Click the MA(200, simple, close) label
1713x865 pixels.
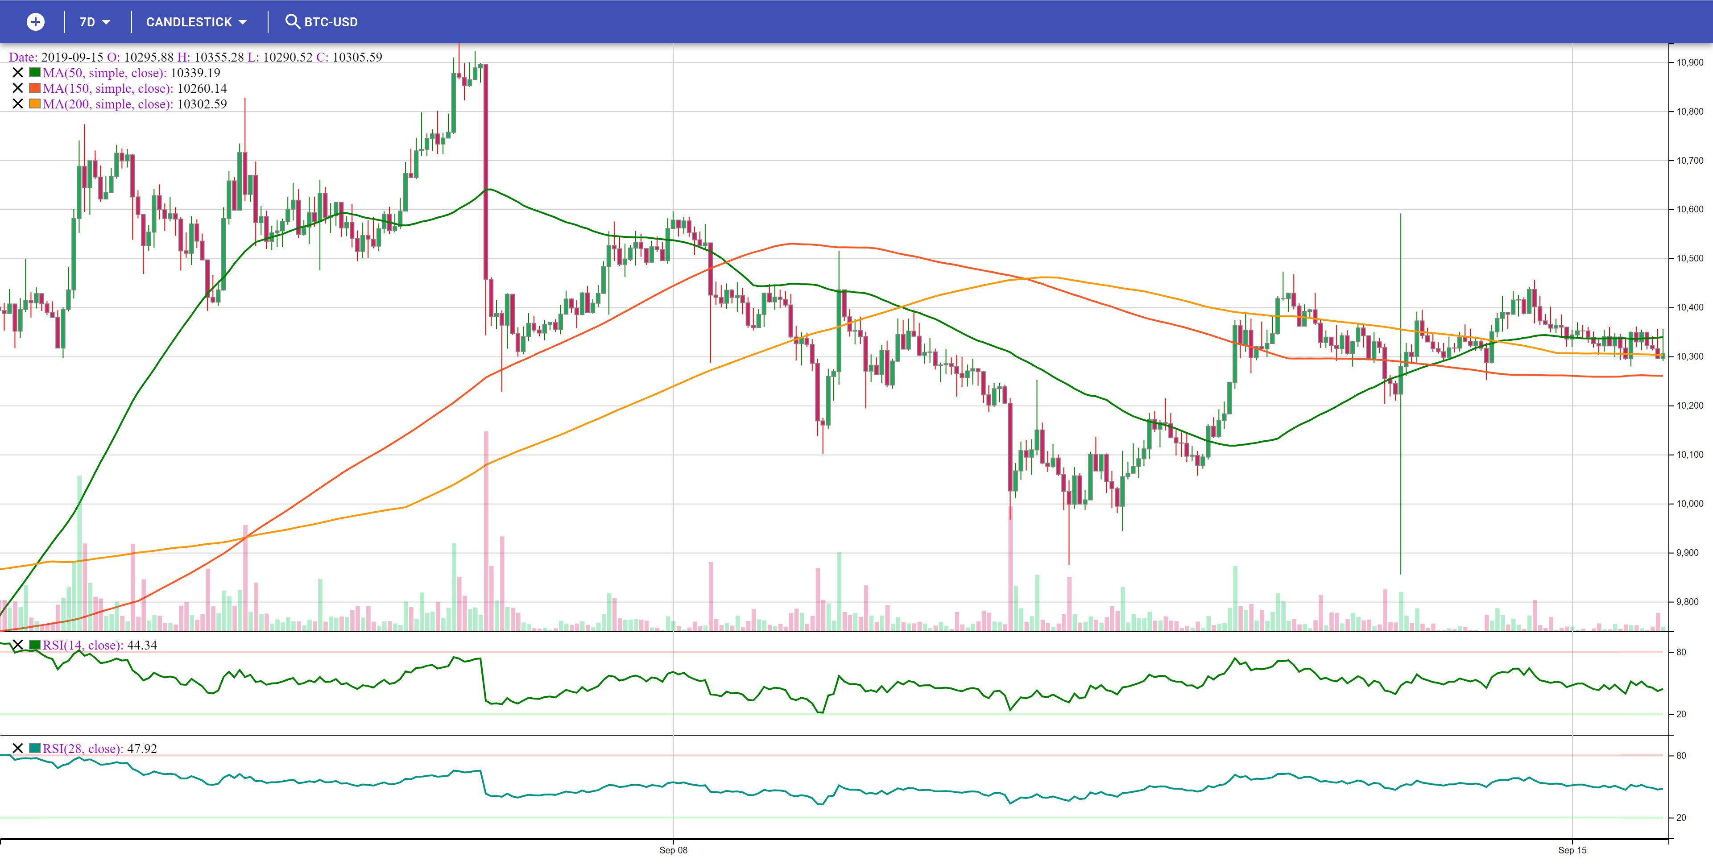[x=108, y=104]
